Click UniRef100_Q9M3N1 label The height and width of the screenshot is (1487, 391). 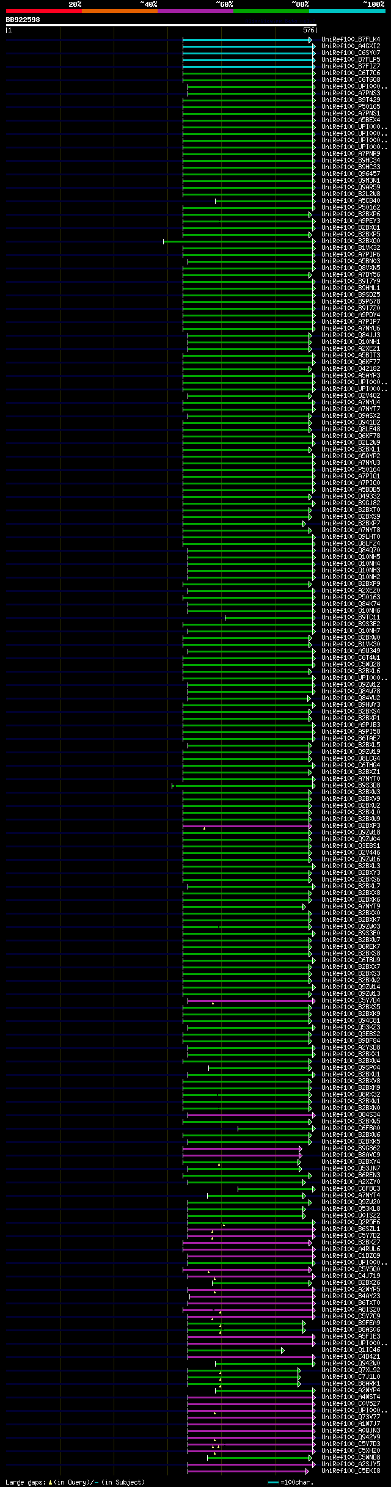[351, 181]
